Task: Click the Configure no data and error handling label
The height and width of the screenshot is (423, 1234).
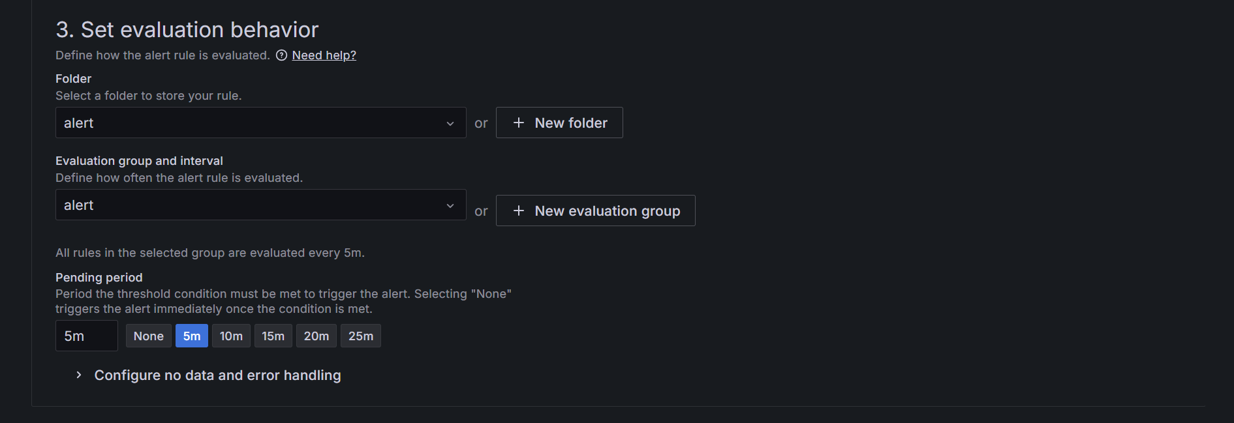Action: click(217, 375)
